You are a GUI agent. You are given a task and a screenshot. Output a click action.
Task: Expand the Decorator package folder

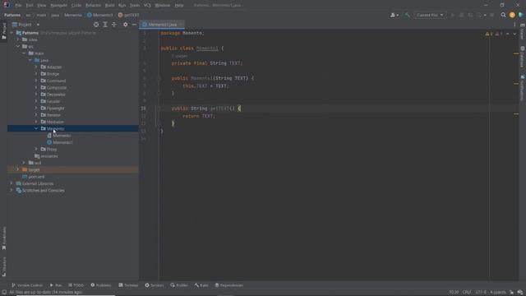pos(36,95)
